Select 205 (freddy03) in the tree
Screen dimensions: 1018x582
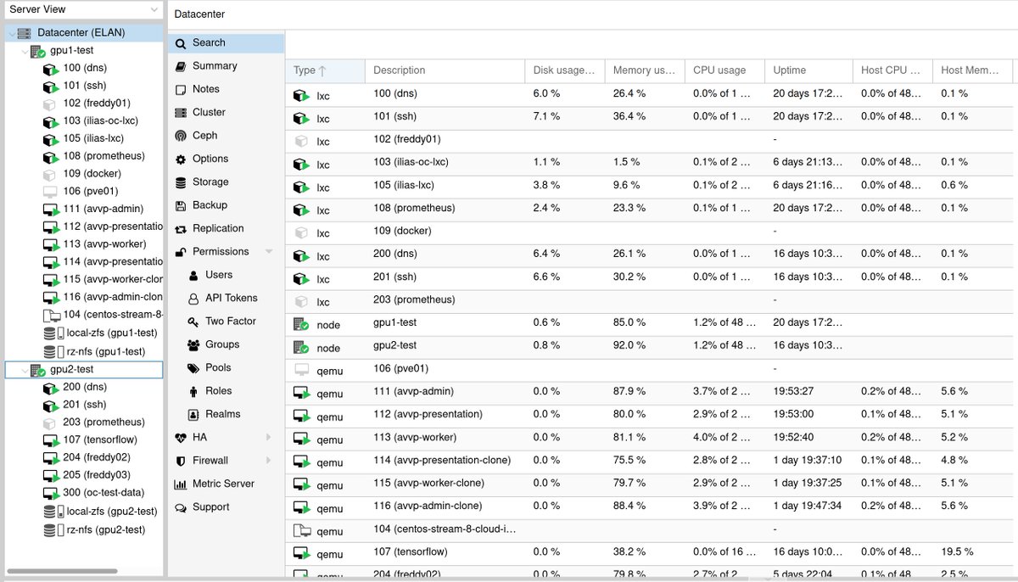pyautogui.click(x=97, y=475)
